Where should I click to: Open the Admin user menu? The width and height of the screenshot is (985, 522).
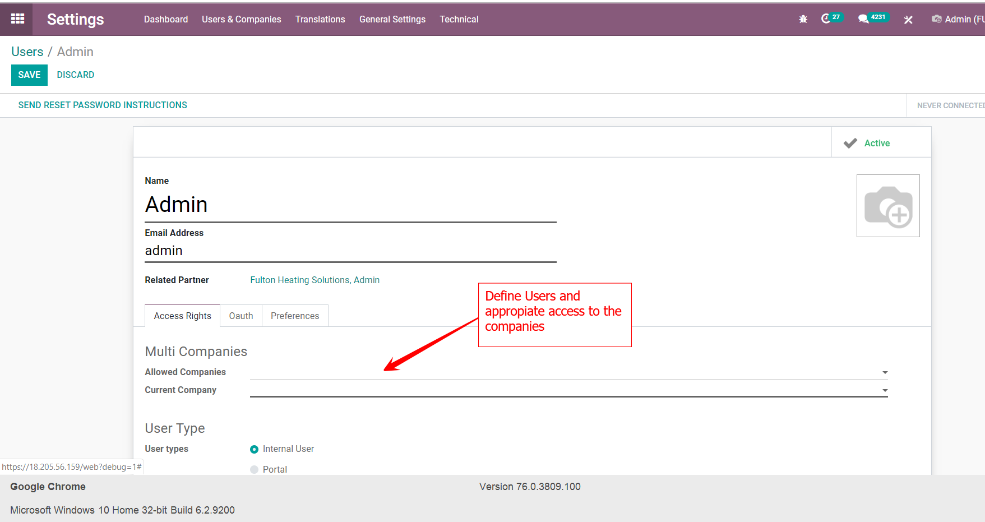tap(958, 19)
